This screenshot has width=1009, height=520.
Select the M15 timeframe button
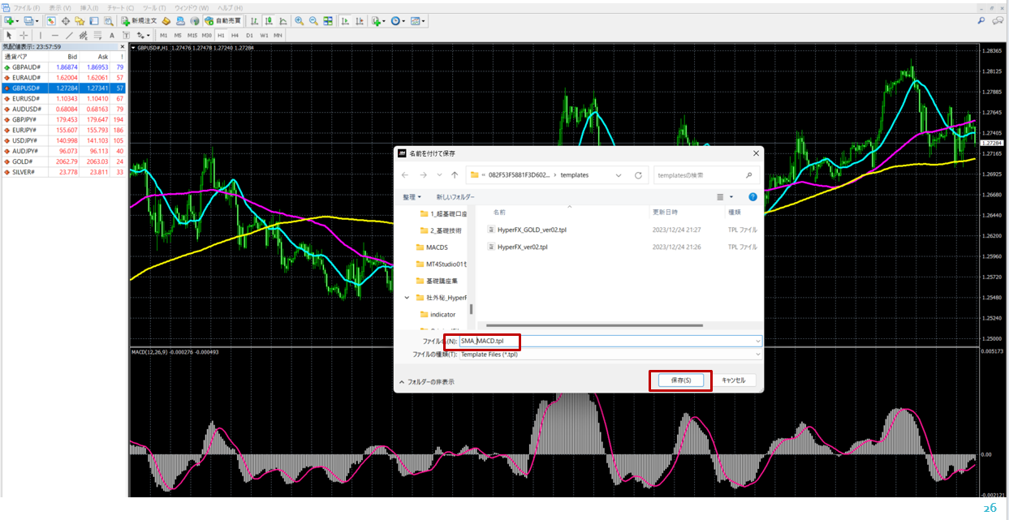(192, 36)
